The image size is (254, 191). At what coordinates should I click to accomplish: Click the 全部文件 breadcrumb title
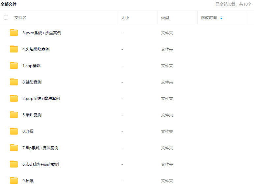click(x=9, y=4)
